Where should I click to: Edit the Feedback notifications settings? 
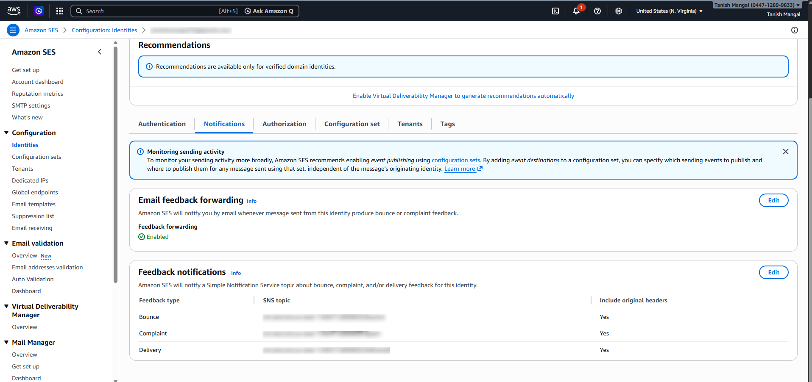click(773, 272)
